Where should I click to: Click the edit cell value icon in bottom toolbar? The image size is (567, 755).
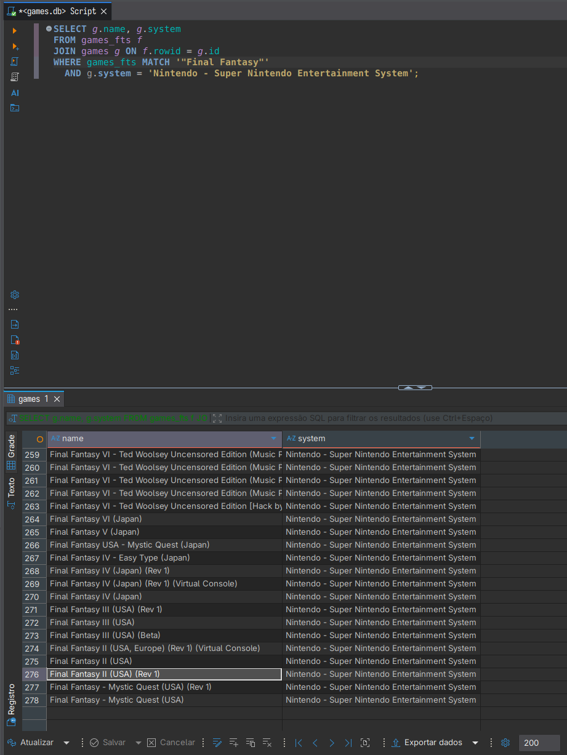(x=217, y=743)
